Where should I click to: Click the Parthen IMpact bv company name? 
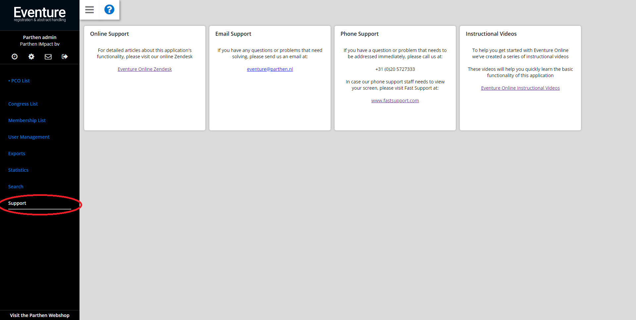(40, 44)
